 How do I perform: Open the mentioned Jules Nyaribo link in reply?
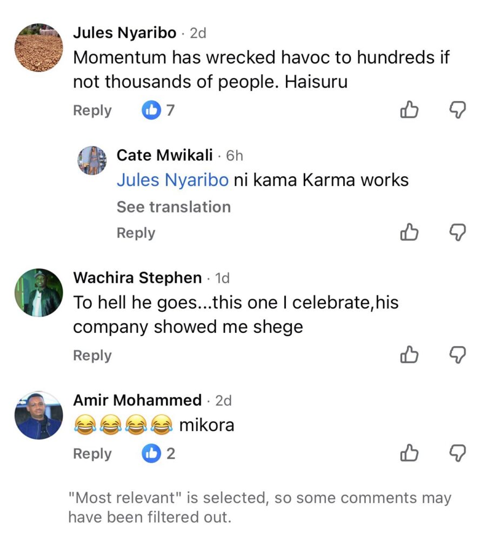[x=172, y=180]
